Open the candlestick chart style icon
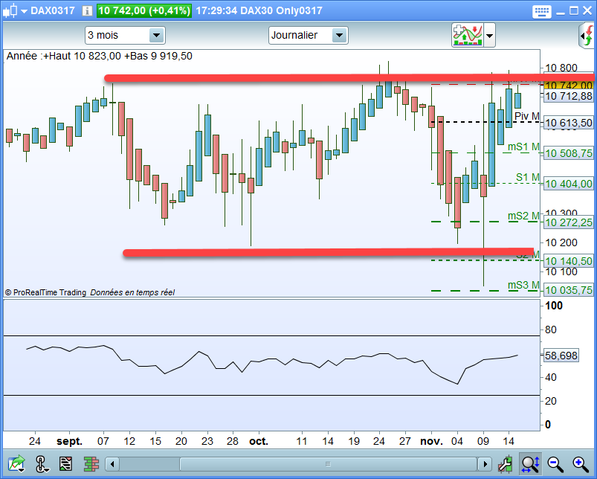 pos(10,10)
